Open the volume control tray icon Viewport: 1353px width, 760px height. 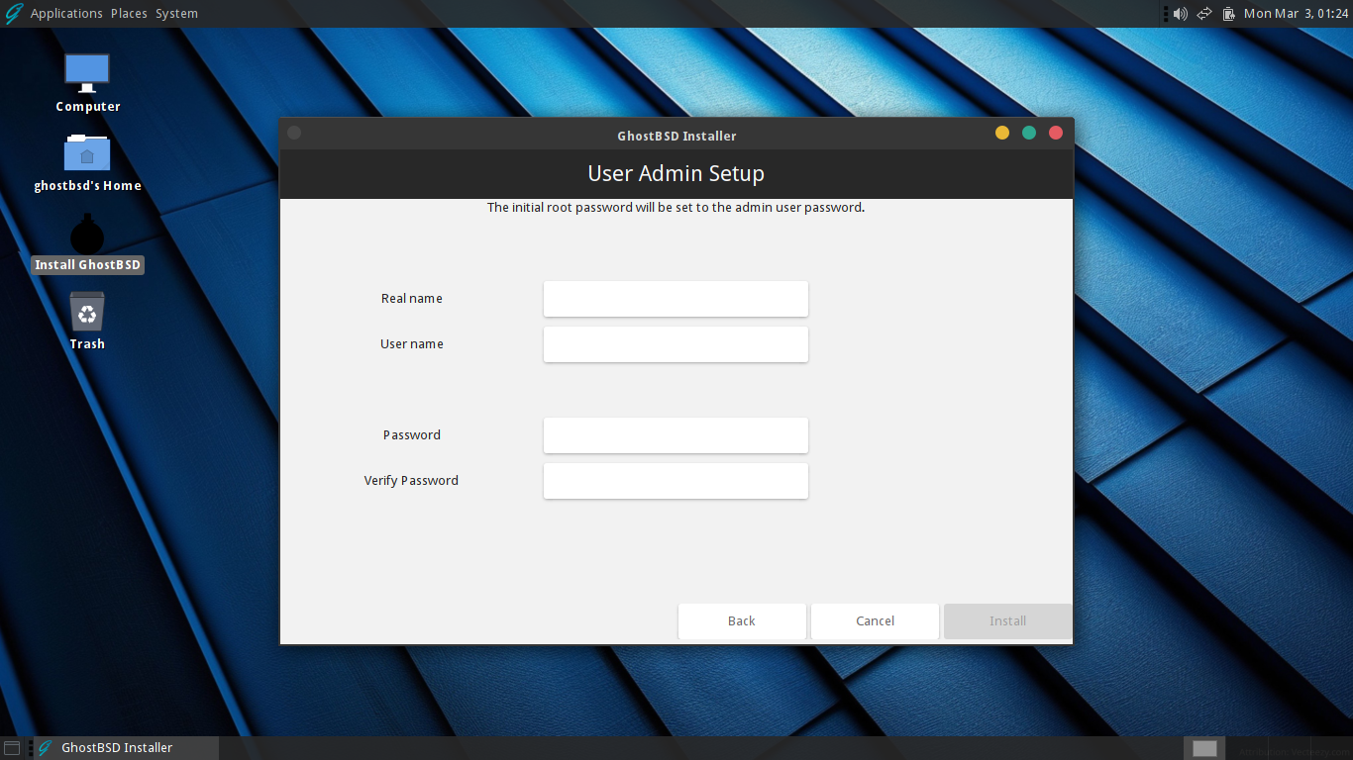point(1180,14)
